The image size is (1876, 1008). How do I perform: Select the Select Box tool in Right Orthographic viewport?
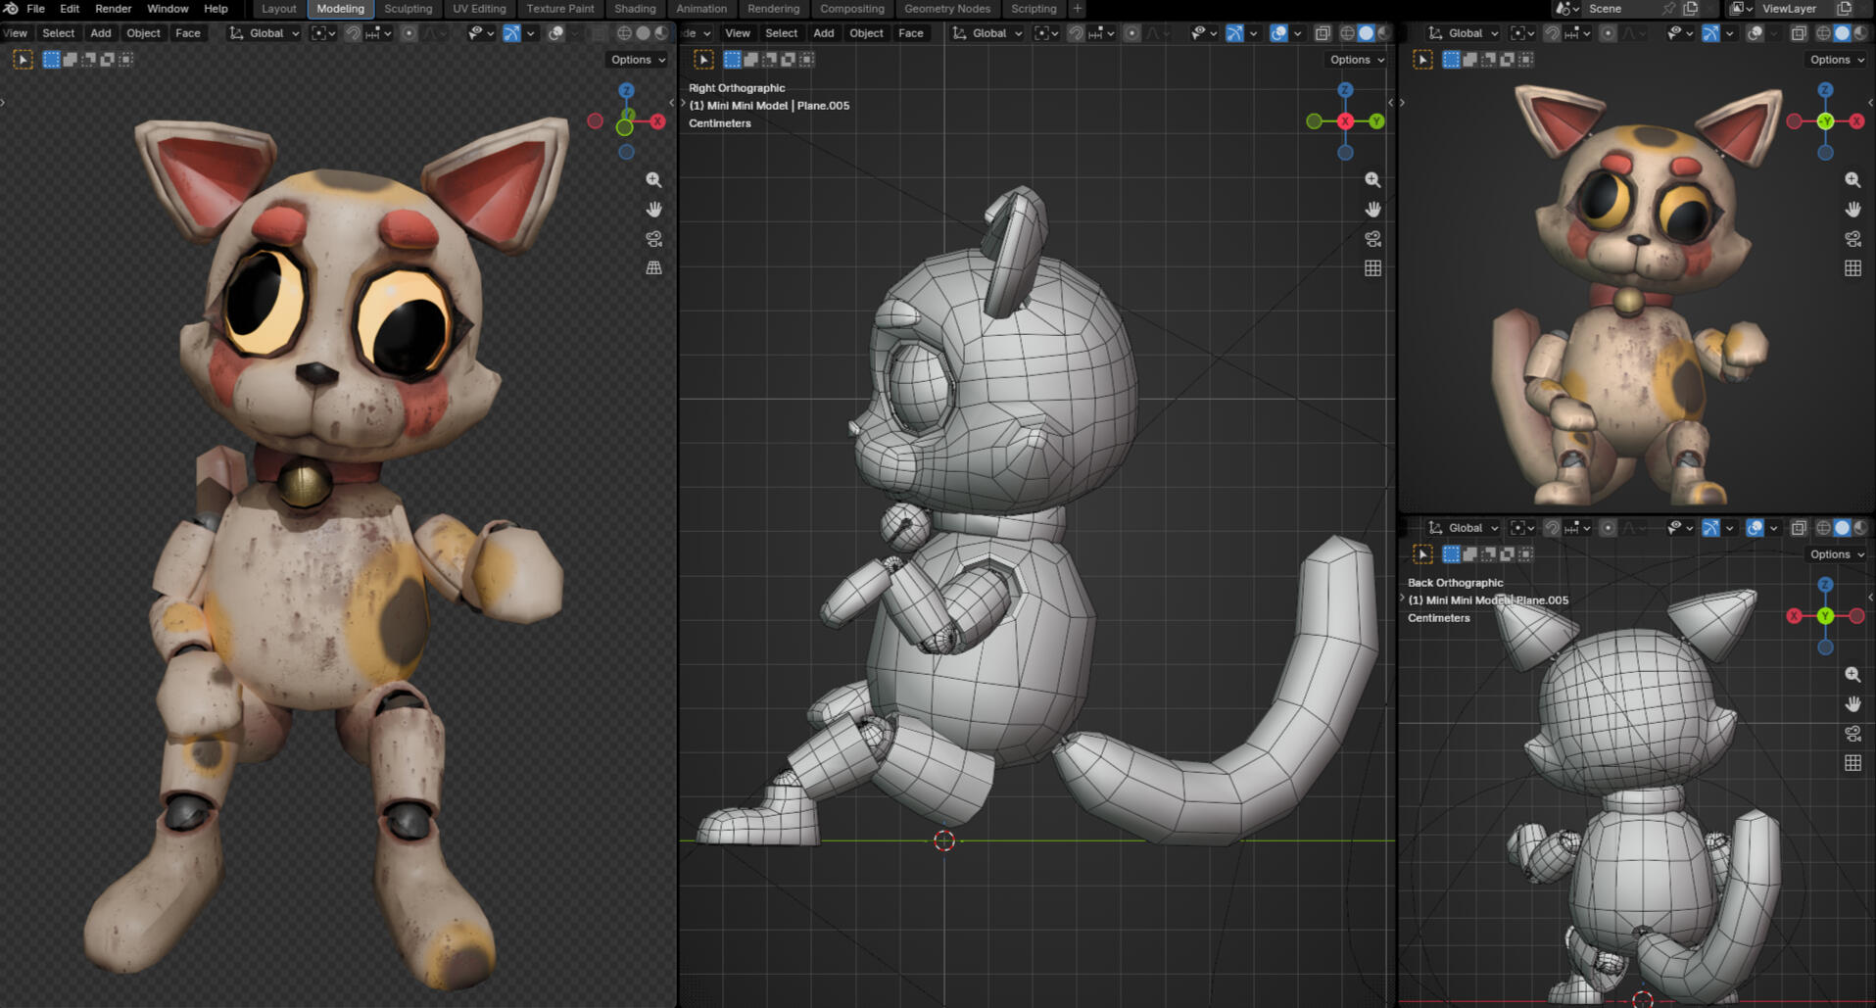click(x=703, y=60)
